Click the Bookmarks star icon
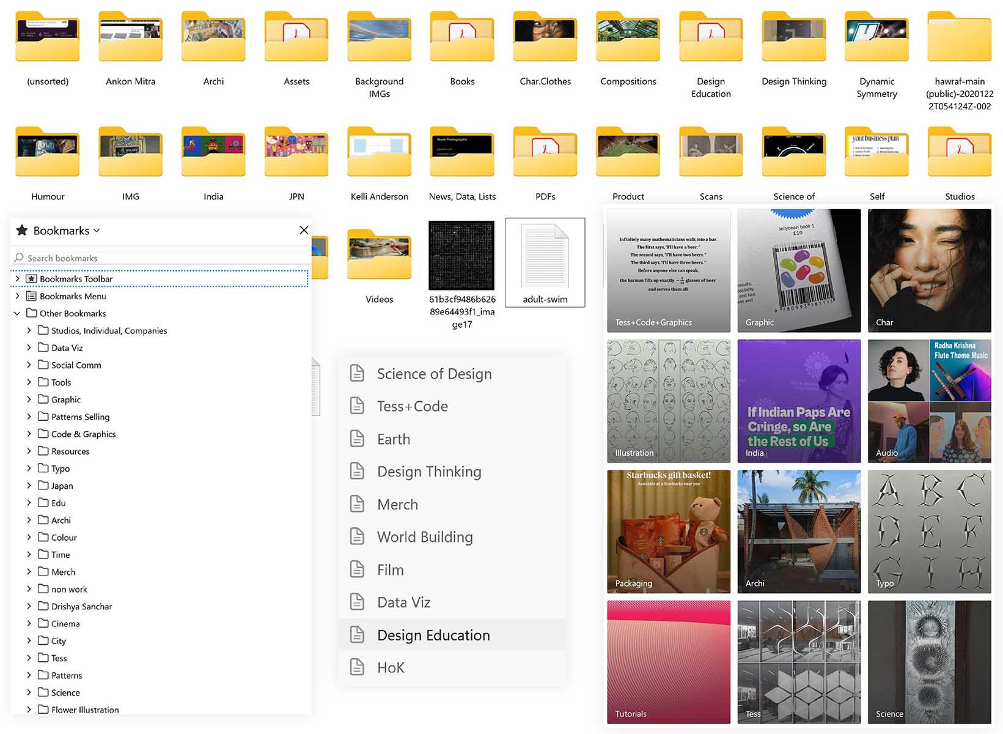Screen dimensions: 1003x734 (22, 231)
